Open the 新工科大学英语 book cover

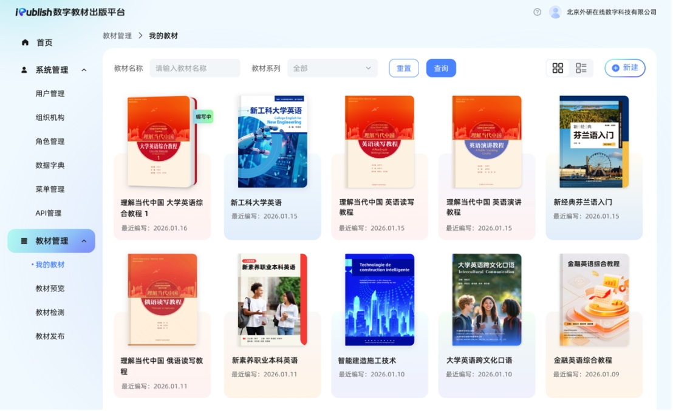point(272,141)
